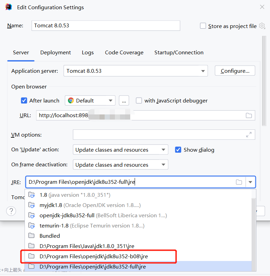Screen dimensions: 270x276
Task: Click the Chrome icon in browser dropdown
Action: click(71, 100)
